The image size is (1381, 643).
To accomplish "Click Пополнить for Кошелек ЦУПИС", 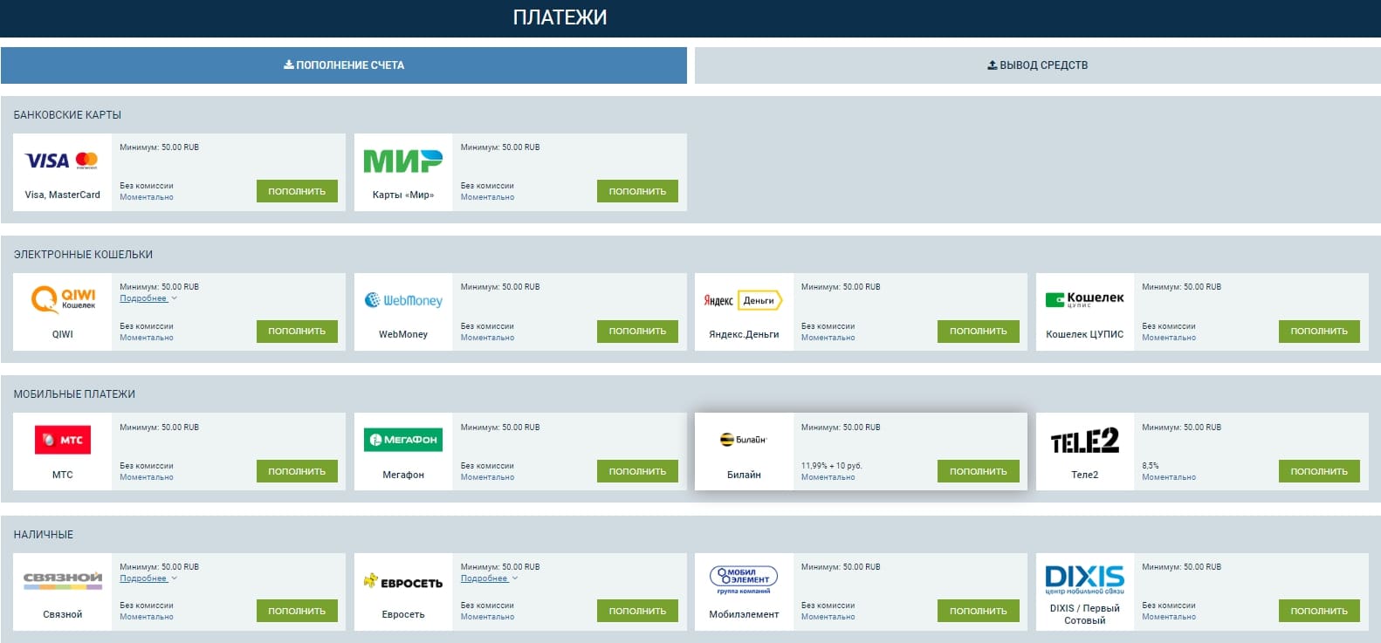I will 1319,331.
